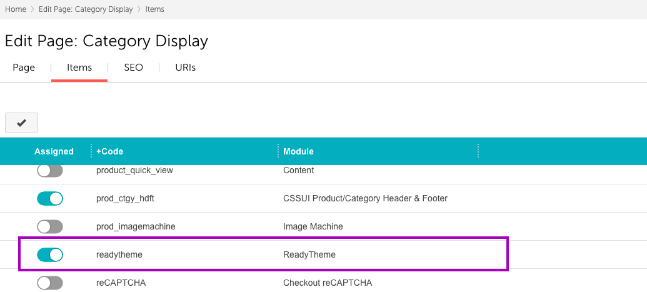
Task: Grab the column handle left of +Code
Action: 91,151
